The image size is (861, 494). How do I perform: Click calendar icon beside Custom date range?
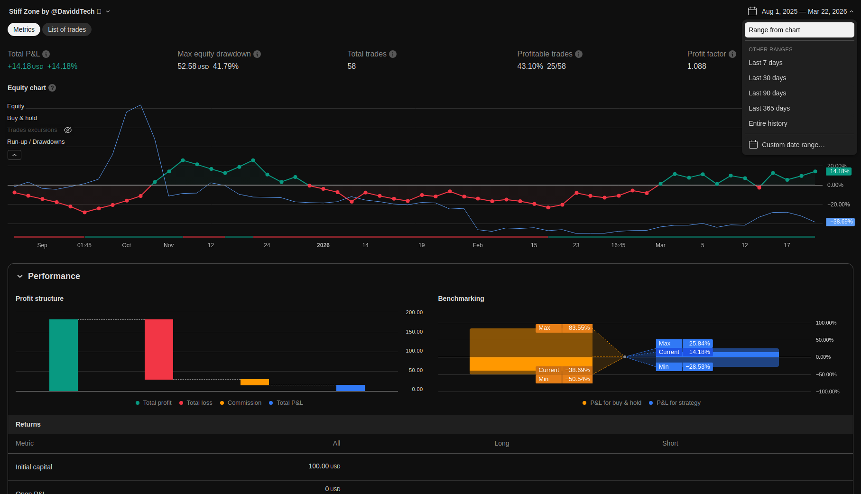[x=753, y=145]
